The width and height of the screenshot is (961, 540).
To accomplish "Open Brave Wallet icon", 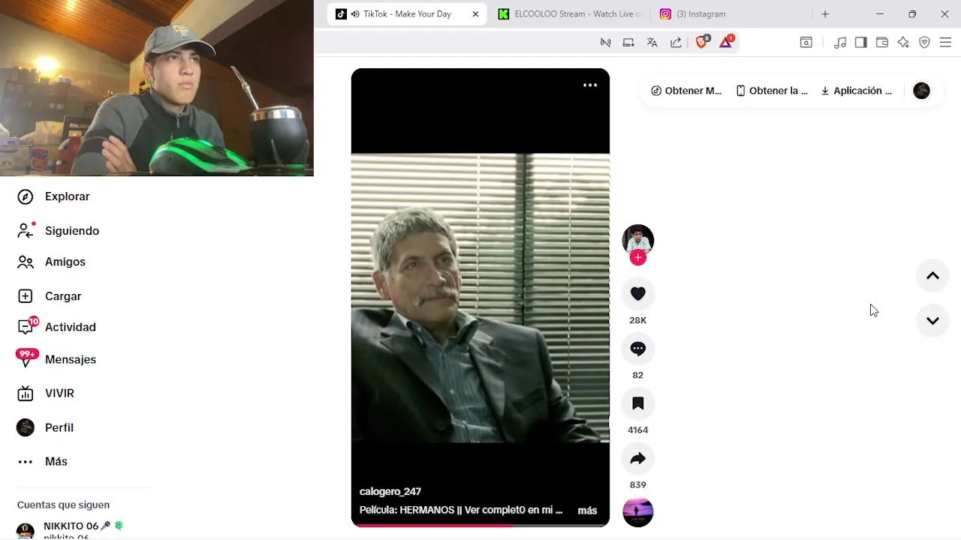I will tap(882, 43).
